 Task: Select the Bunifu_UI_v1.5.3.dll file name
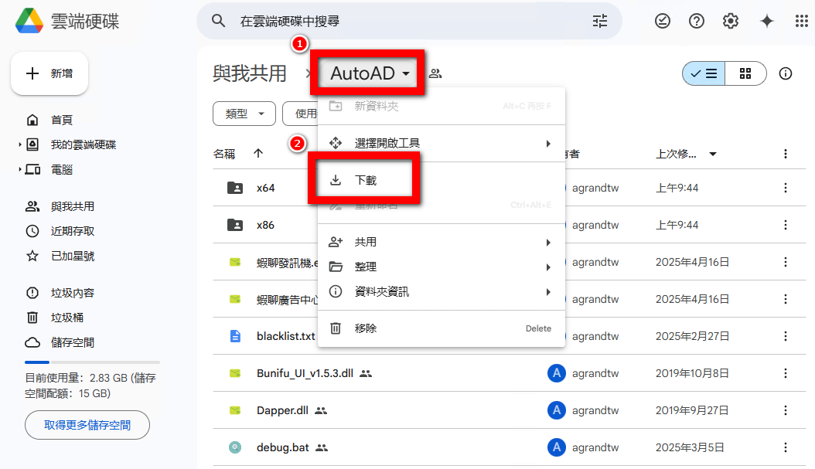[305, 373]
